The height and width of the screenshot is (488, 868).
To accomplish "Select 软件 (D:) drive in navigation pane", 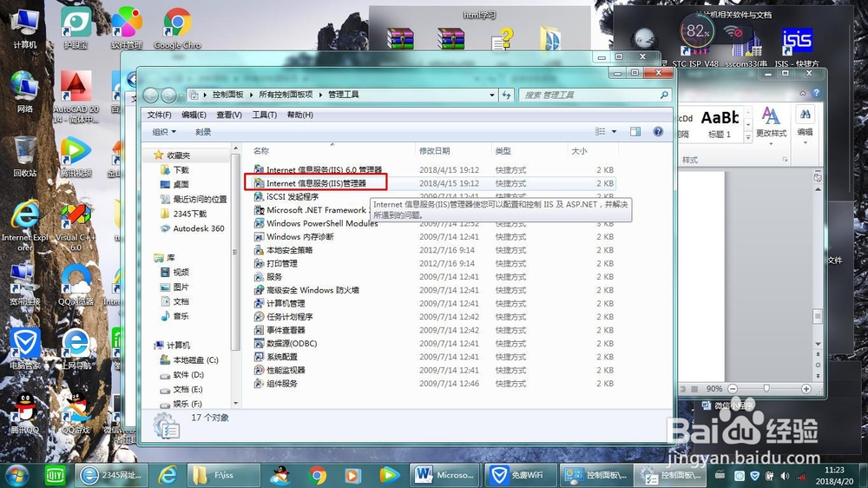I will (182, 375).
